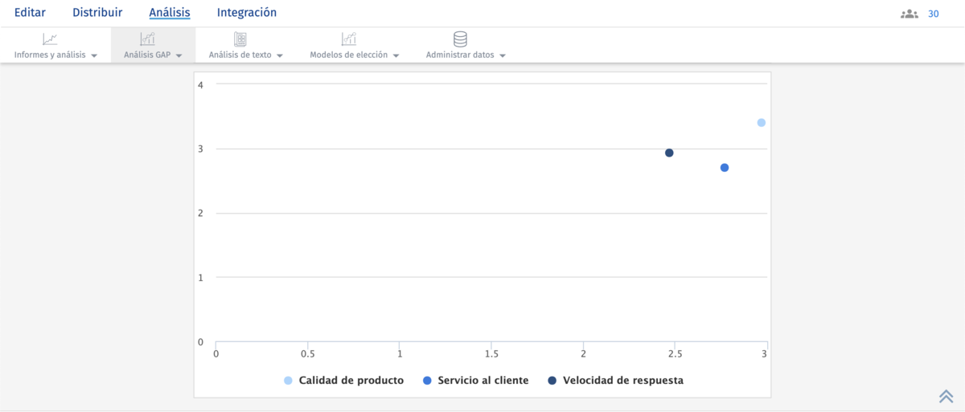Toggle Servicio al cliente legend series
Image resolution: width=965 pixels, height=412 pixels.
tap(475, 381)
